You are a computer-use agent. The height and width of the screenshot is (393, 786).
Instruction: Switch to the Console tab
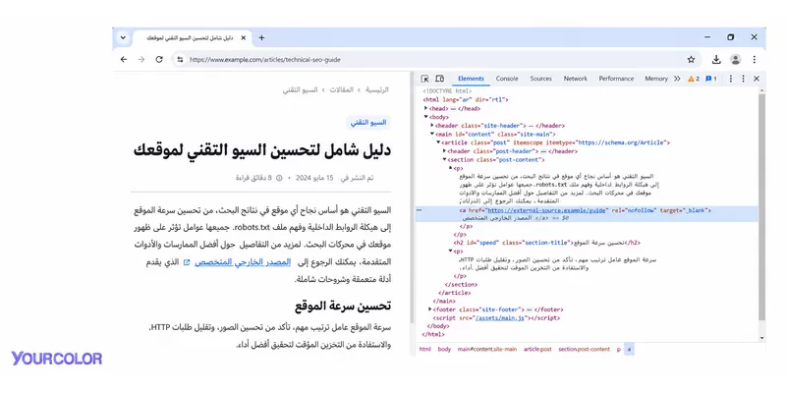click(x=507, y=79)
